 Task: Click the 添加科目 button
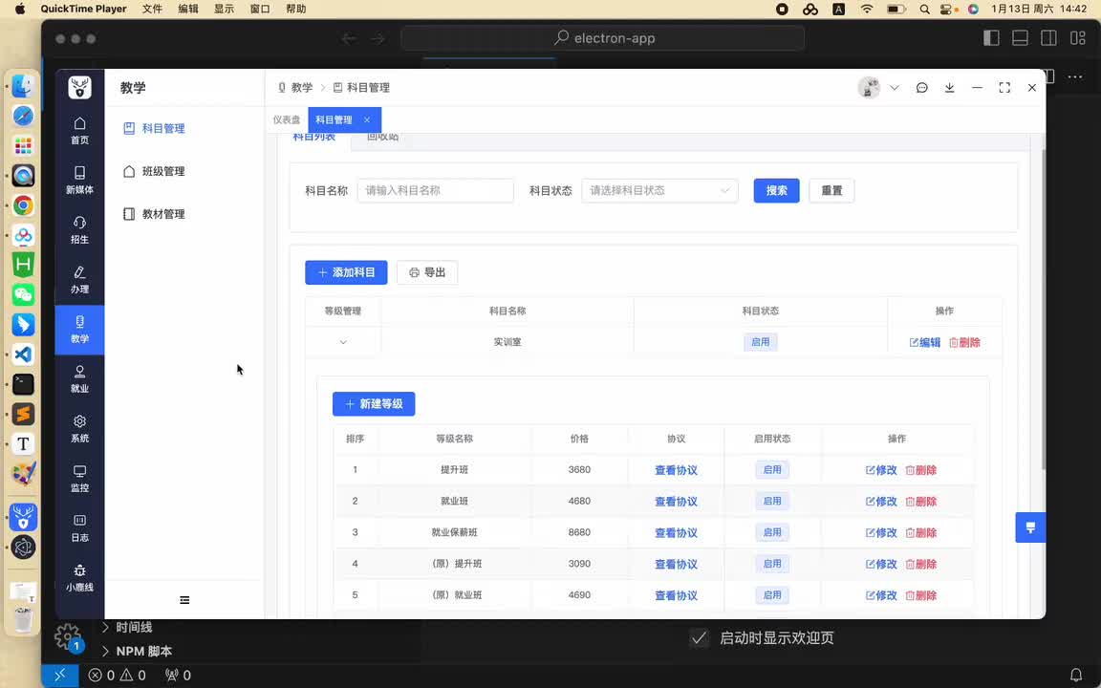tap(346, 272)
